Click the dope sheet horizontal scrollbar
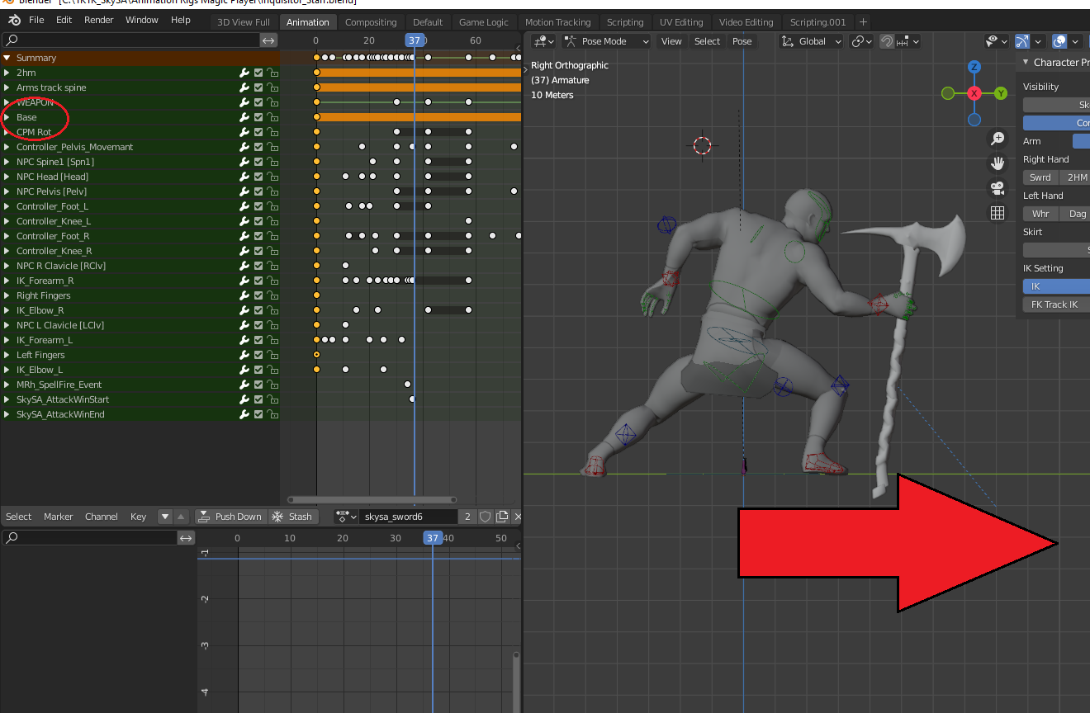The width and height of the screenshot is (1090, 713). tap(372, 499)
